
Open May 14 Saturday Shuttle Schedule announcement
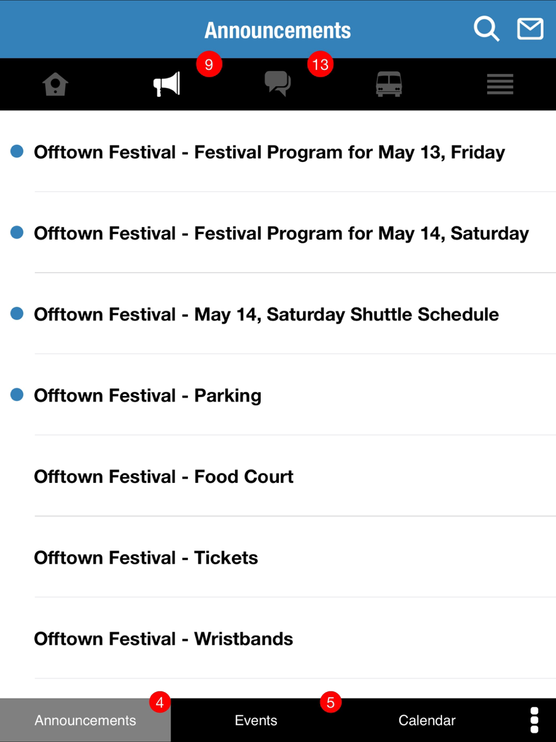[266, 314]
